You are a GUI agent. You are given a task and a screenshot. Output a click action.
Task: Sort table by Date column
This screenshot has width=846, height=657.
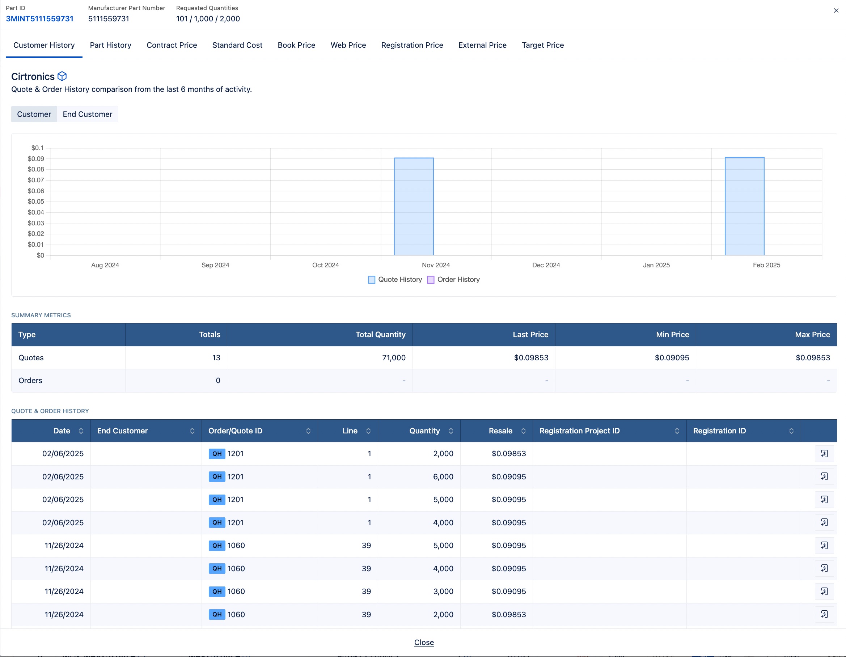click(81, 431)
